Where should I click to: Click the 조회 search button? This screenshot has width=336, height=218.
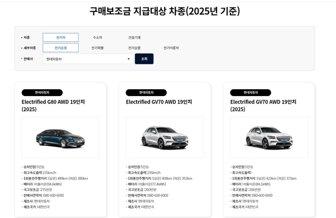point(144,59)
